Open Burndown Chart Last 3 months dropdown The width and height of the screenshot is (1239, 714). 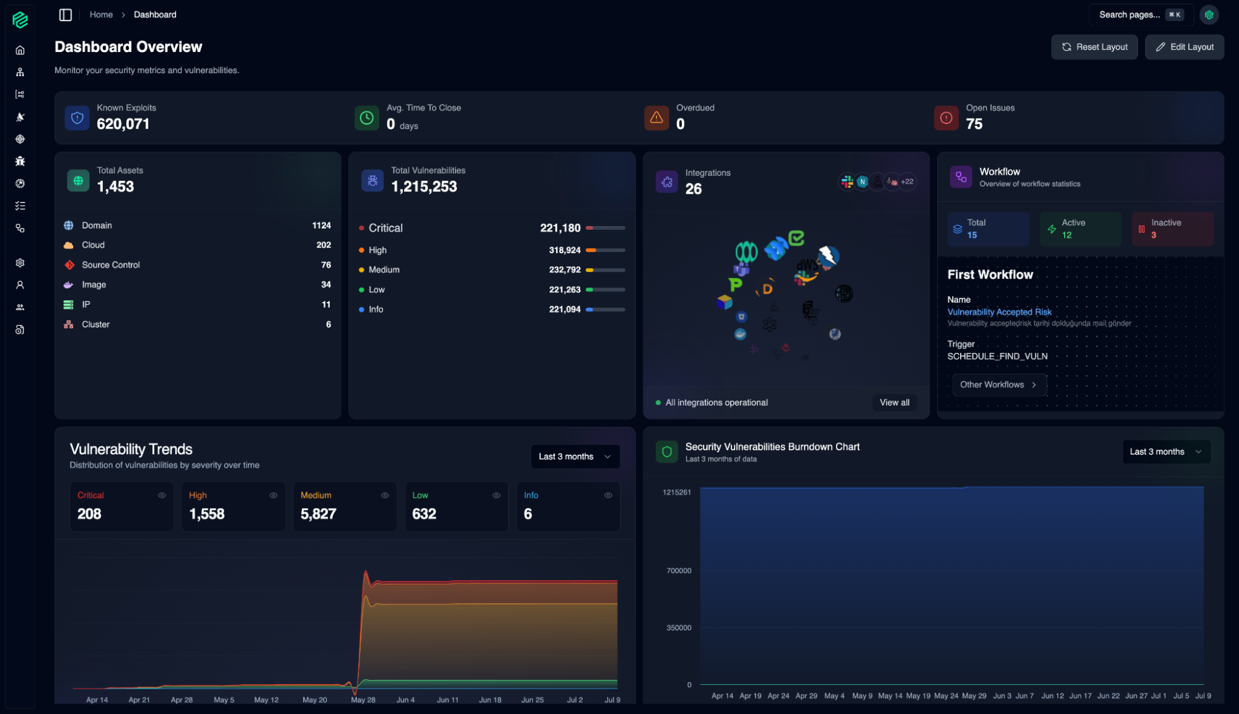[1165, 452]
